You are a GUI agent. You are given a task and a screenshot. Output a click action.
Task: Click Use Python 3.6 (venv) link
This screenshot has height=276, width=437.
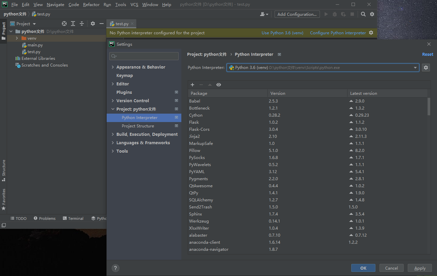[283, 33]
